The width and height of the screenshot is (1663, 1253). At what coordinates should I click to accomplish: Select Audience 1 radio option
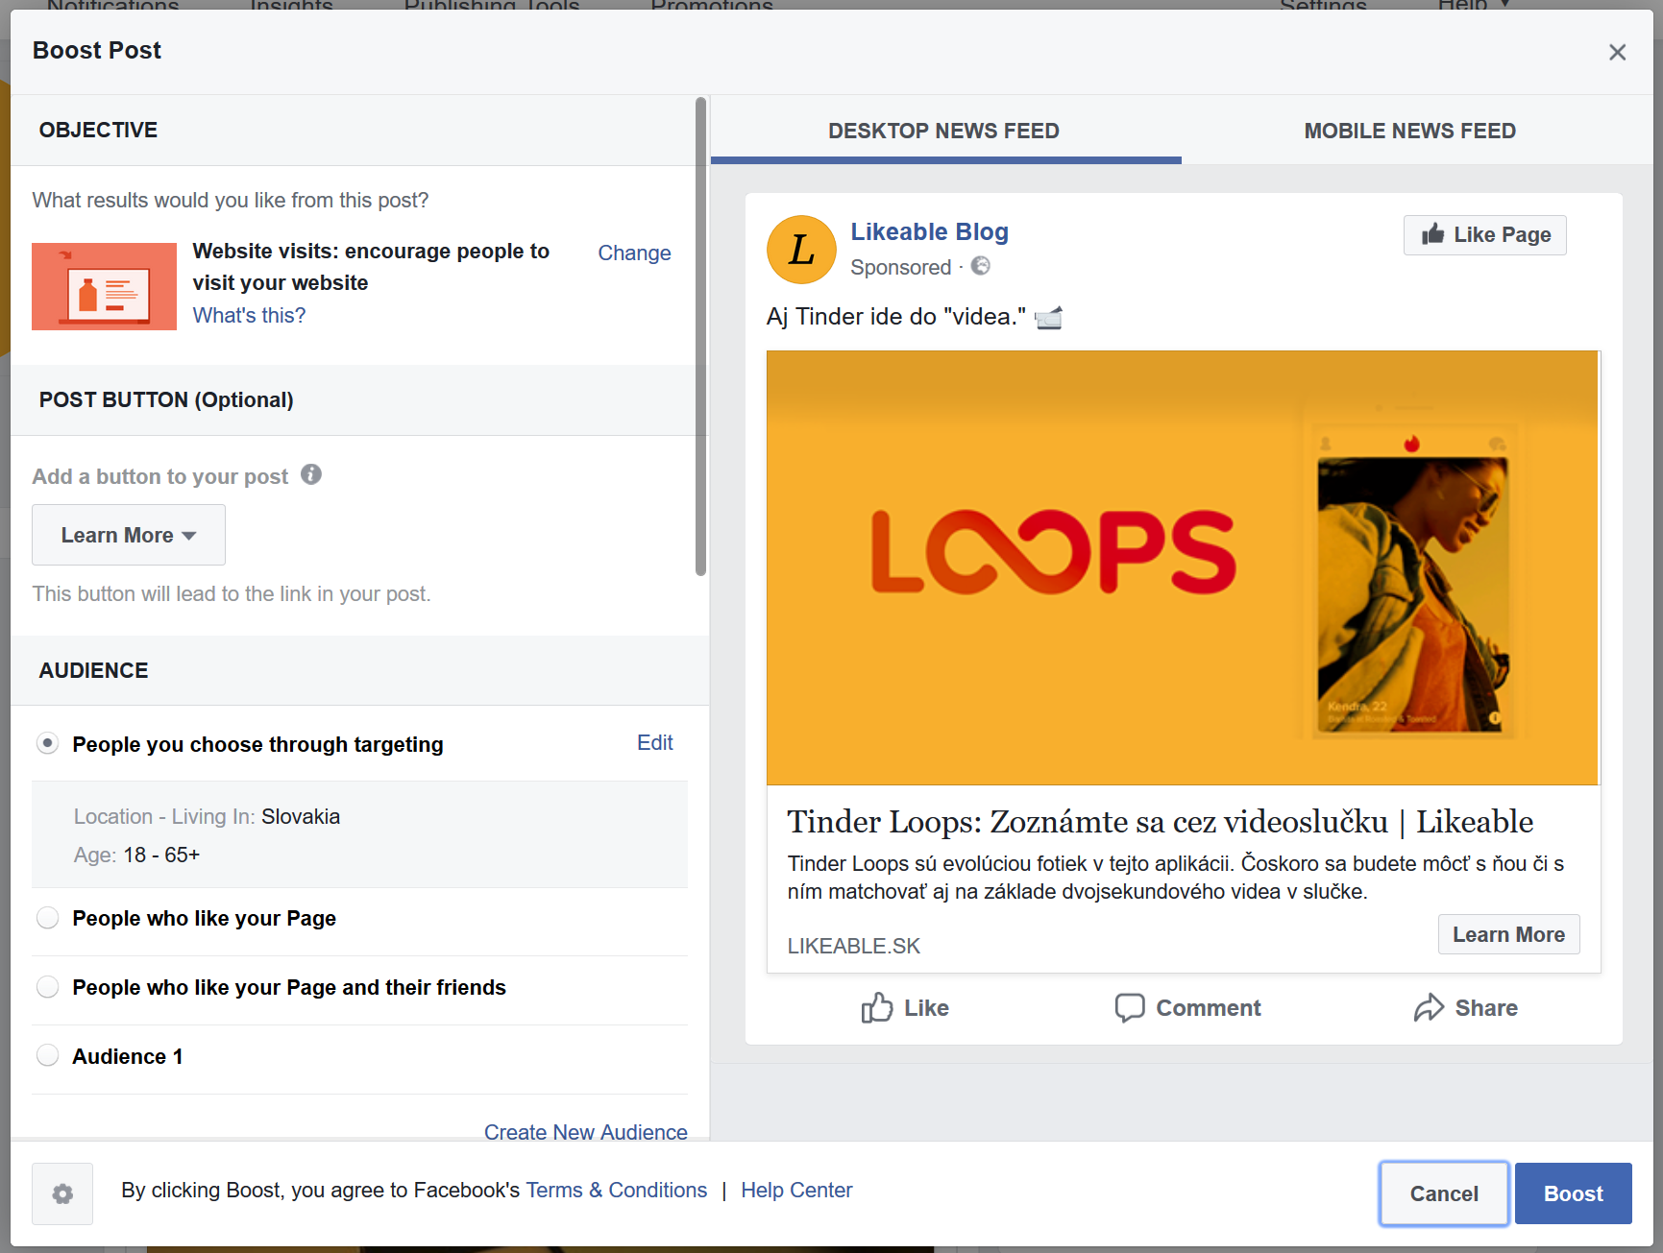pos(47,1056)
